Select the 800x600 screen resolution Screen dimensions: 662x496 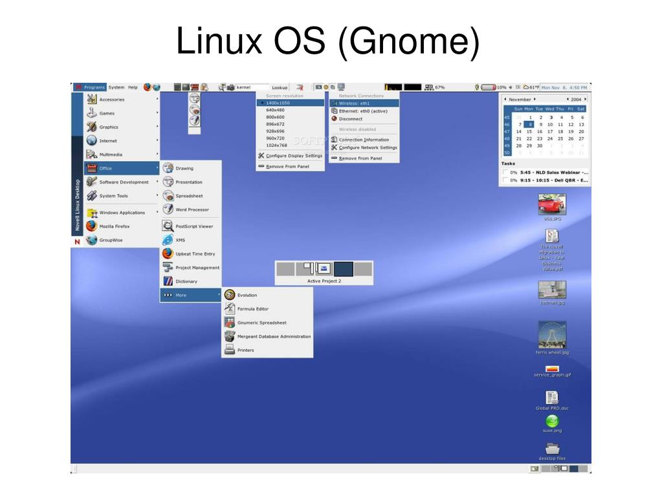(x=291, y=117)
